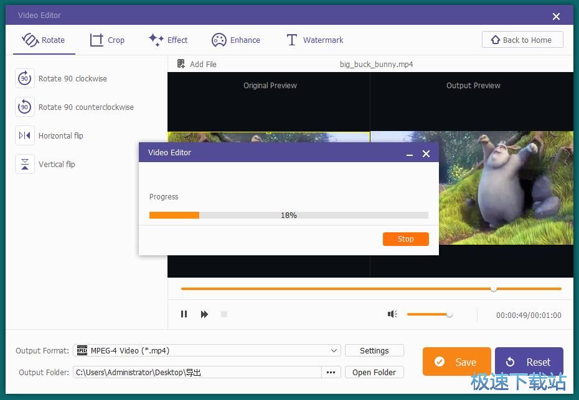
Task: Close the main Video Editor window
Action: point(556,16)
